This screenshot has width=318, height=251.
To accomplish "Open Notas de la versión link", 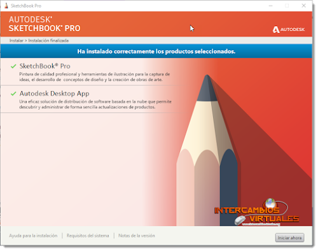I will coord(137,236).
